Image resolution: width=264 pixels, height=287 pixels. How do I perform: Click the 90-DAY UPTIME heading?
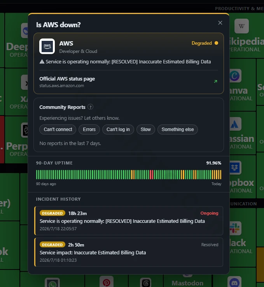[x=54, y=163]
